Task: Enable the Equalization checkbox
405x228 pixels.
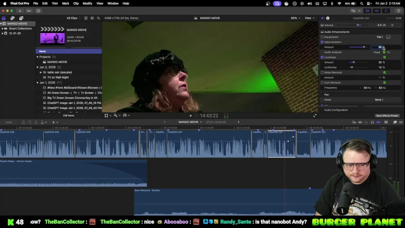Action: point(322,37)
